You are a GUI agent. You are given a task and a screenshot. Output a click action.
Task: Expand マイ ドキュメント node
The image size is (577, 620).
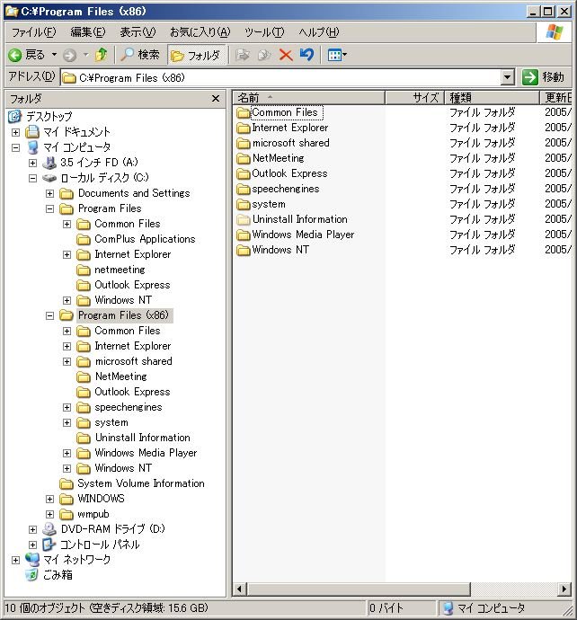(x=16, y=132)
